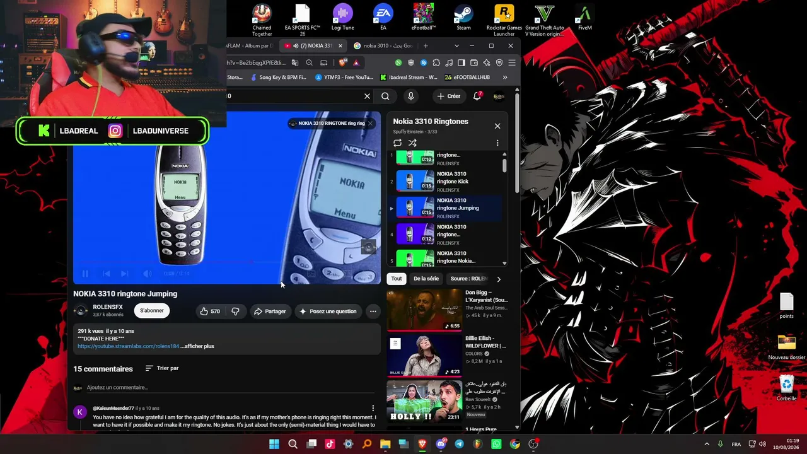Image resolution: width=807 pixels, height=454 pixels.
Task: Switch to the NOKIA 3310 YouTube tab
Action: [x=313, y=46]
